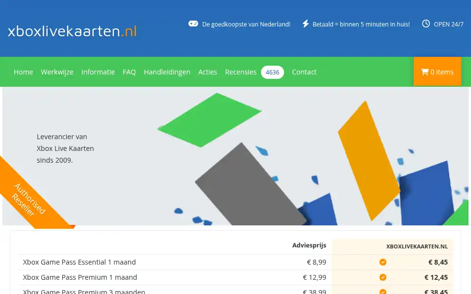Click the shopping cart icon
The image size is (471, 294).
tap(425, 72)
